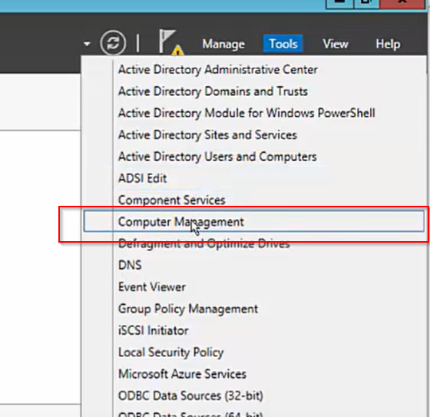Screen dimensions: 430x417
Task: Open Local Security Policy
Action: [170, 352]
